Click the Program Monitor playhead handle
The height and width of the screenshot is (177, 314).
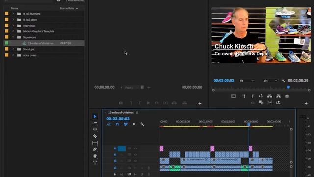pos(288,87)
